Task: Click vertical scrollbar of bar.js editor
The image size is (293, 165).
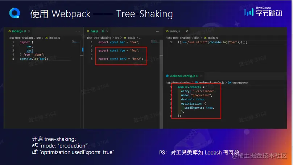Action: [161, 84]
